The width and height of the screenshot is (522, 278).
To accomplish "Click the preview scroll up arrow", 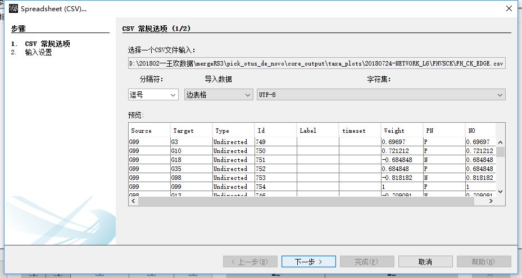I will click(x=500, y=142).
